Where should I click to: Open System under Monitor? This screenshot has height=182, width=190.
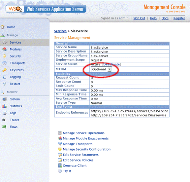15,99
